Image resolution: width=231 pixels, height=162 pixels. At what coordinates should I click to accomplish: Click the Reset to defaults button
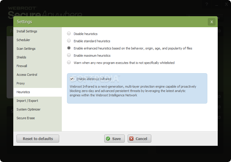point(38,139)
